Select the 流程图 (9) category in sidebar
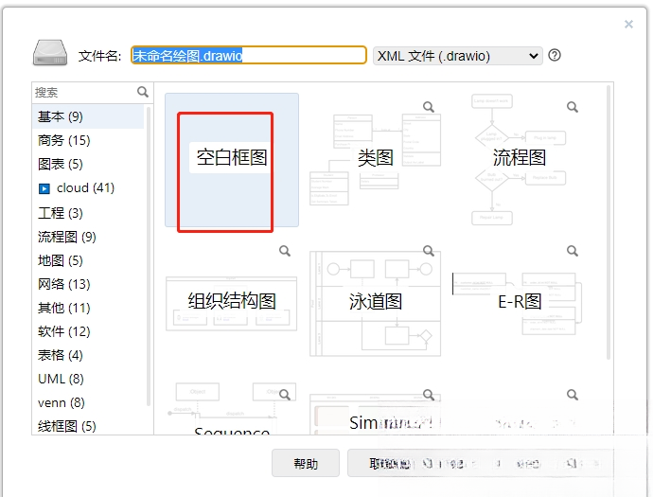This screenshot has width=653, height=497. pyautogui.click(x=67, y=237)
